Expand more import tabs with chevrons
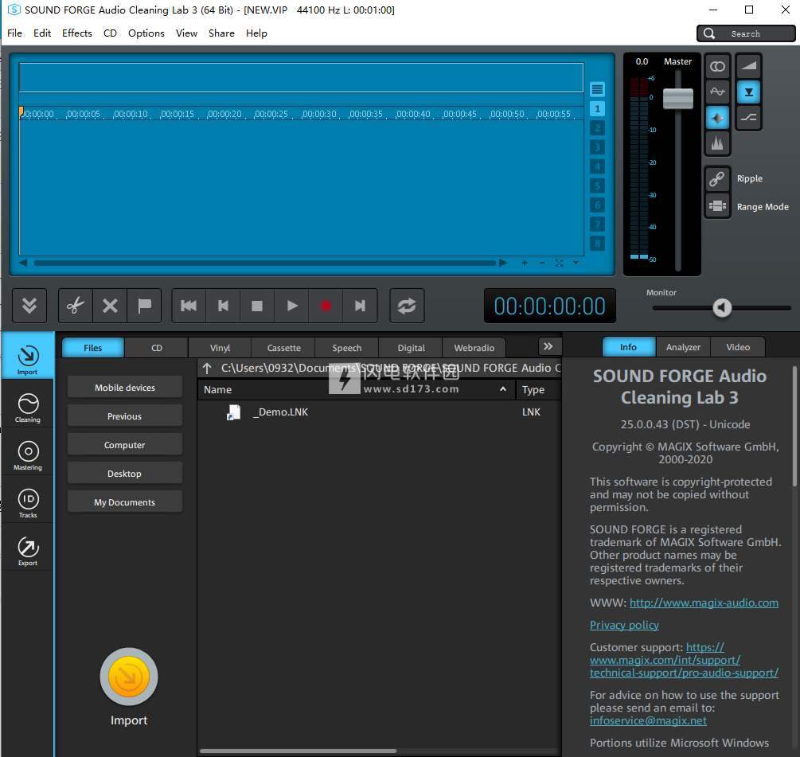Viewport: 800px width, 757px height. click(548, 346)
